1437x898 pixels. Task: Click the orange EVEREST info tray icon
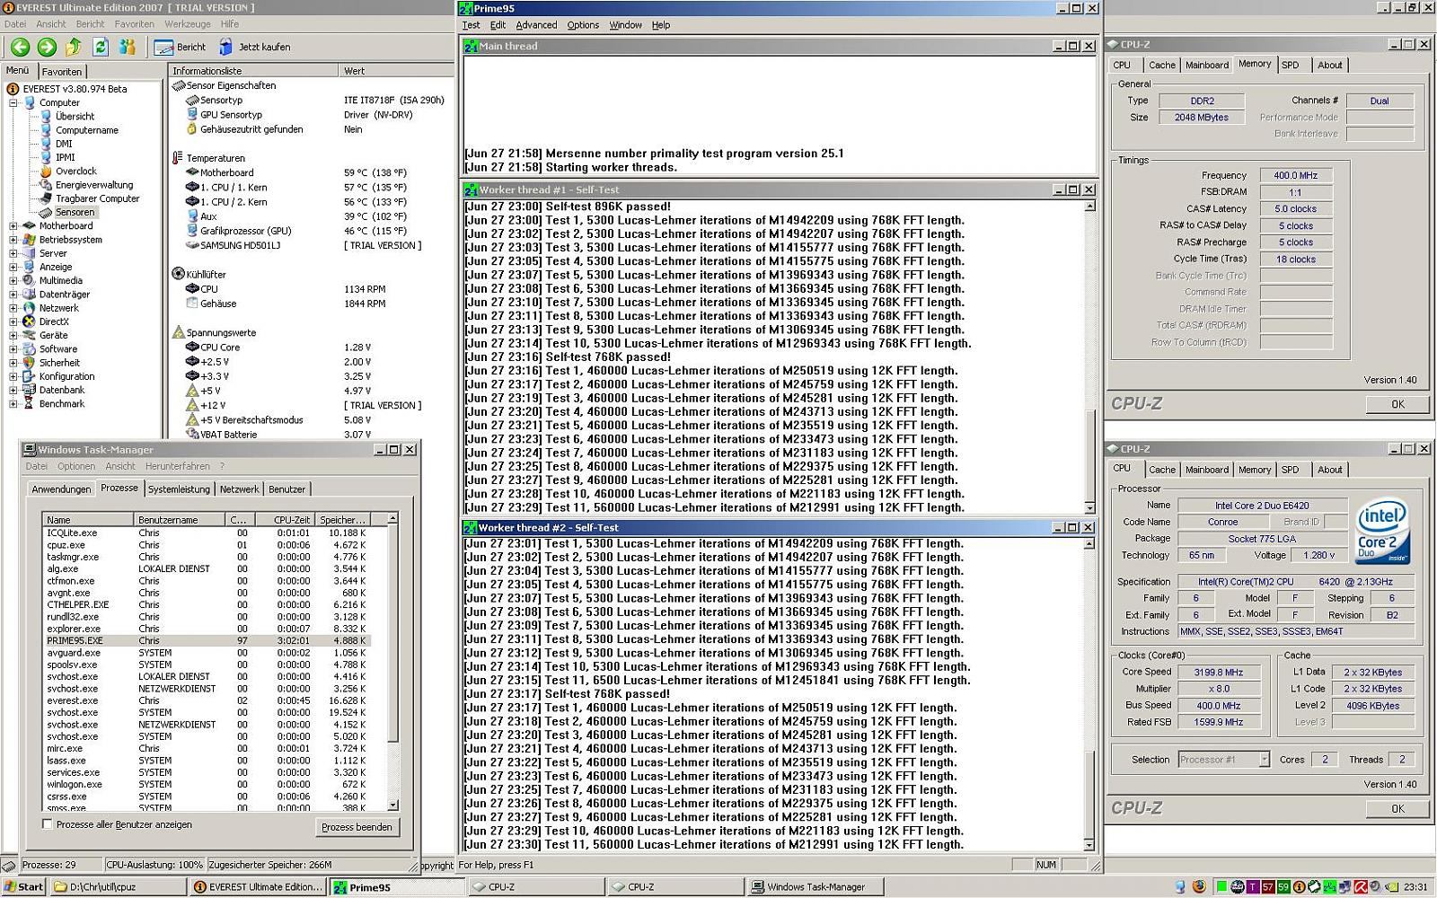pyautogui.click(x=1300, y=886)
